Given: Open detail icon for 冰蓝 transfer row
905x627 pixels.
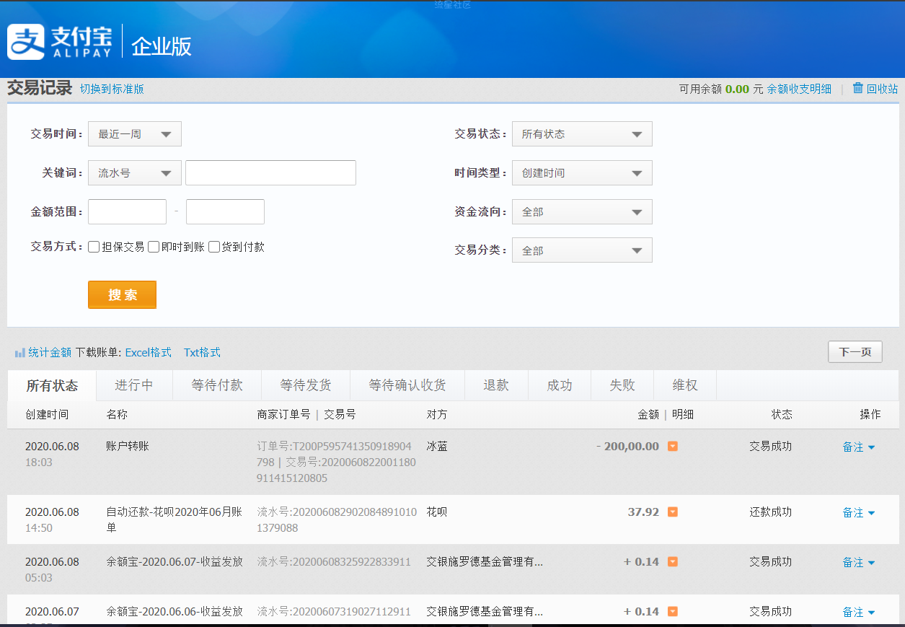Looking at the screenshot, I should tap(672, 447).
